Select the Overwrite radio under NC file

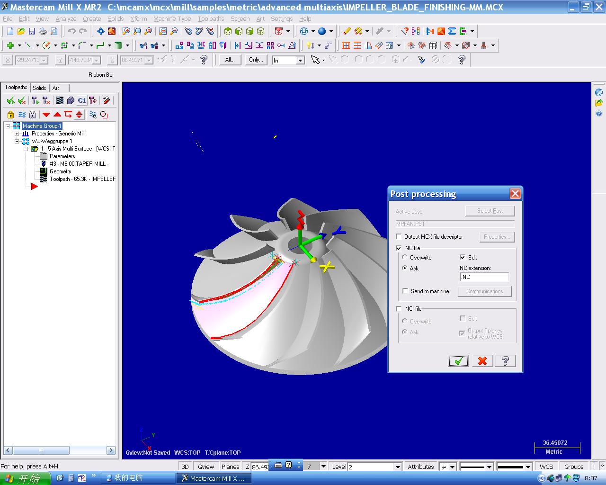point(405,258)
